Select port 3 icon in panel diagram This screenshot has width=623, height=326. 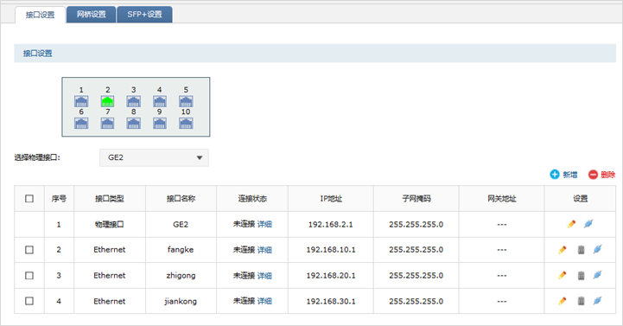[x=133, y=101]
